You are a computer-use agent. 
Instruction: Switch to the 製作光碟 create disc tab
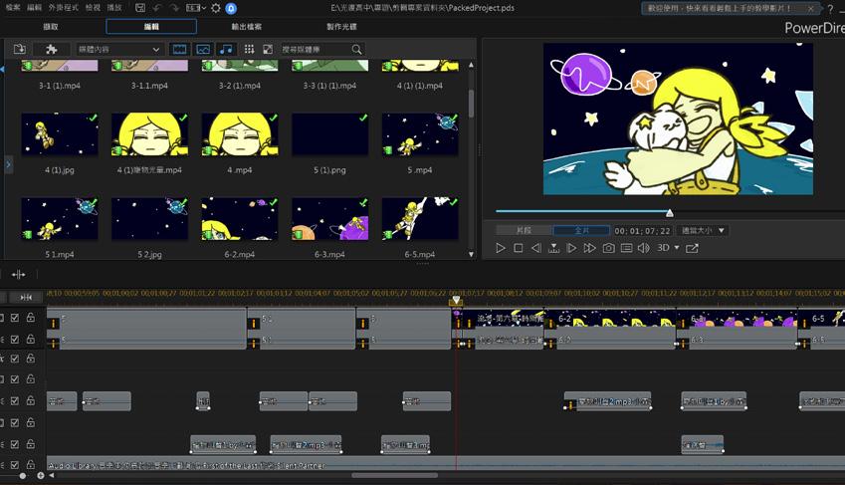[x=341, y=27]
